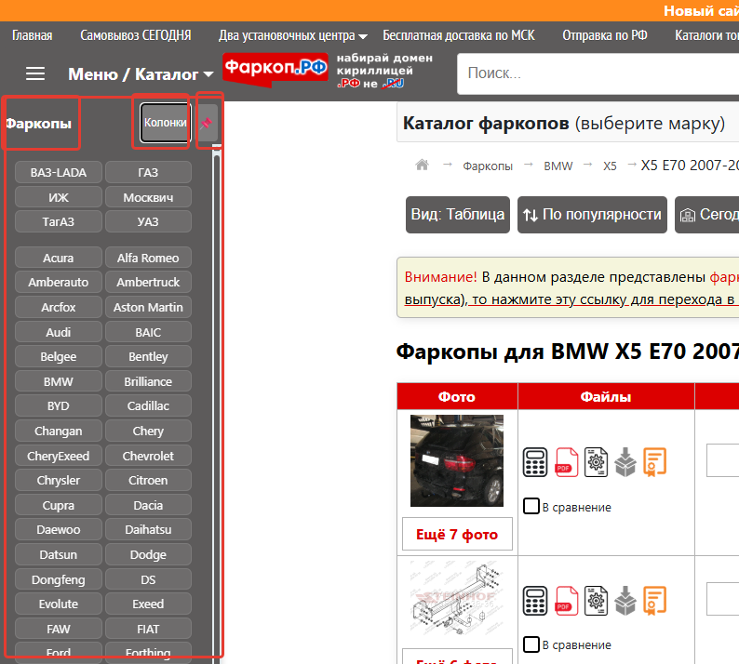Select the Daewoo brand button
Screen dimensions: 739x664
click(x=59, y=529)
